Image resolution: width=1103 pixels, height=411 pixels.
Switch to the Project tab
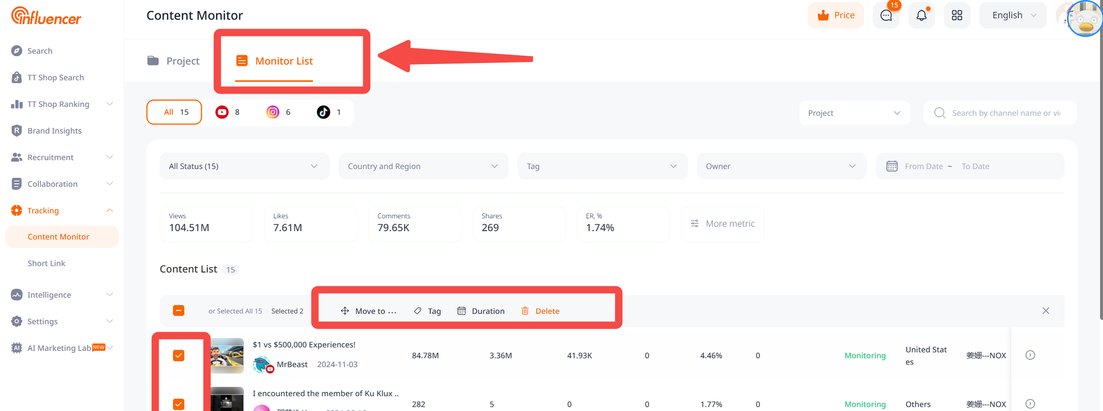click(x=174, y=61)
